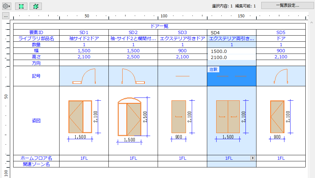Click the エクステリア両引き... cell
The height and width of the screenshot is (178, 315).
tap(232, 38)
